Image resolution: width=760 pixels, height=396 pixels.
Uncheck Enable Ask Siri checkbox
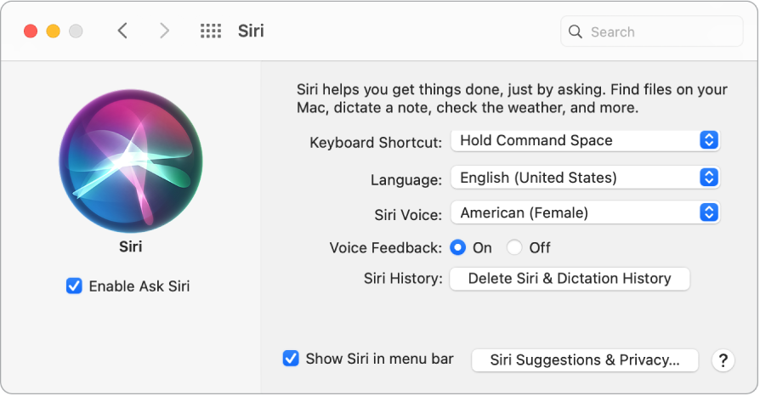(74, 286)
